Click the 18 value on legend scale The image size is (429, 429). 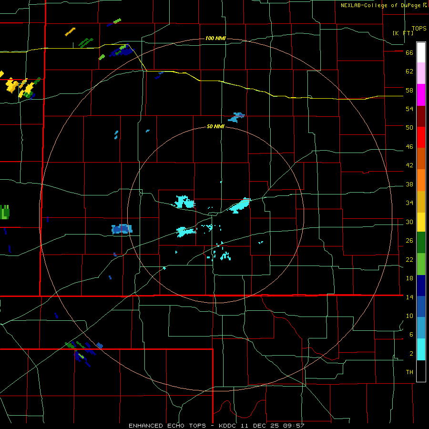[409, 278]
